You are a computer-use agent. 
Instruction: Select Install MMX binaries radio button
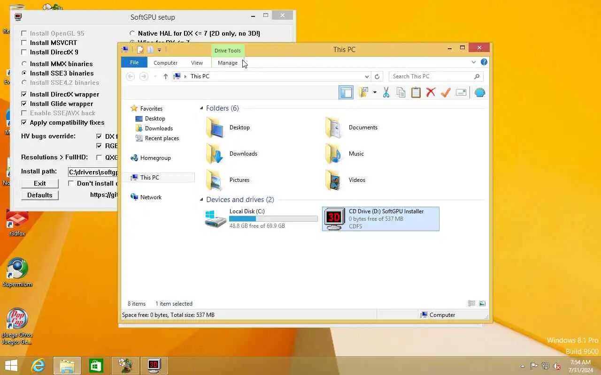(24, 64)
